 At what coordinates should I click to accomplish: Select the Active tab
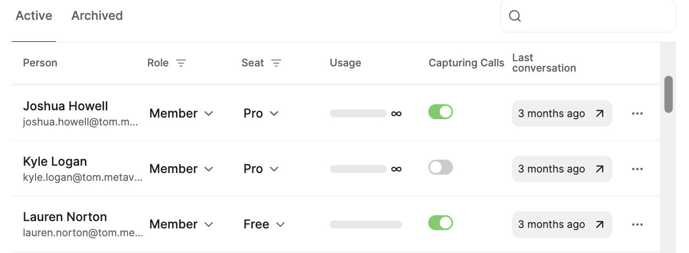pyautogui.click(x=34, y=16)
